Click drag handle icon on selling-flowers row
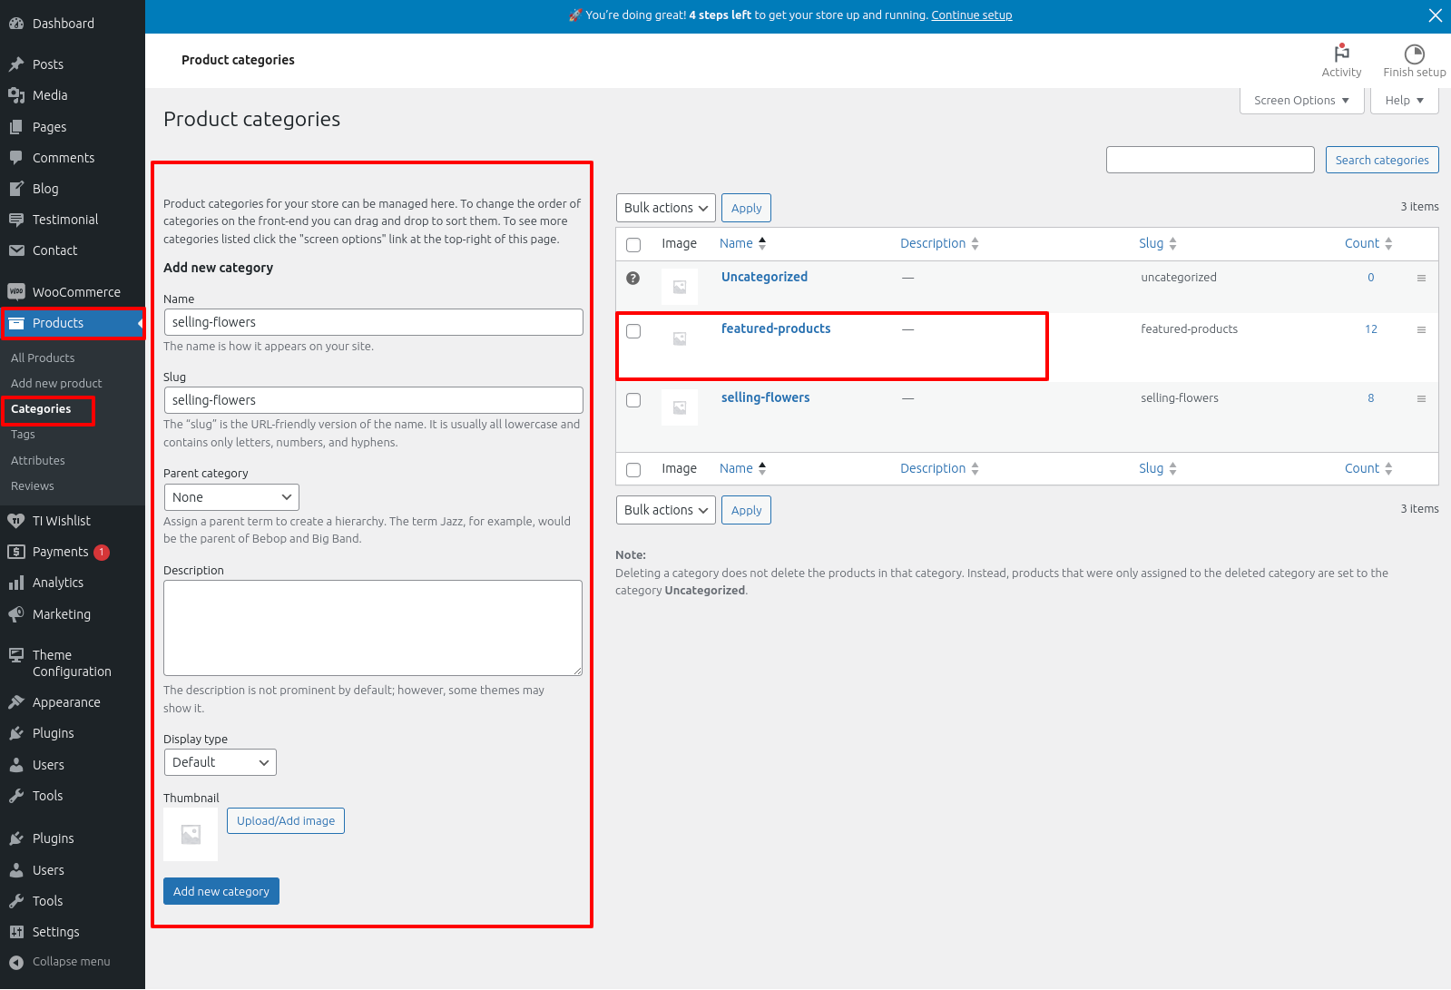The width and height of the screenshot is (1451, 990). point(1421,399)
